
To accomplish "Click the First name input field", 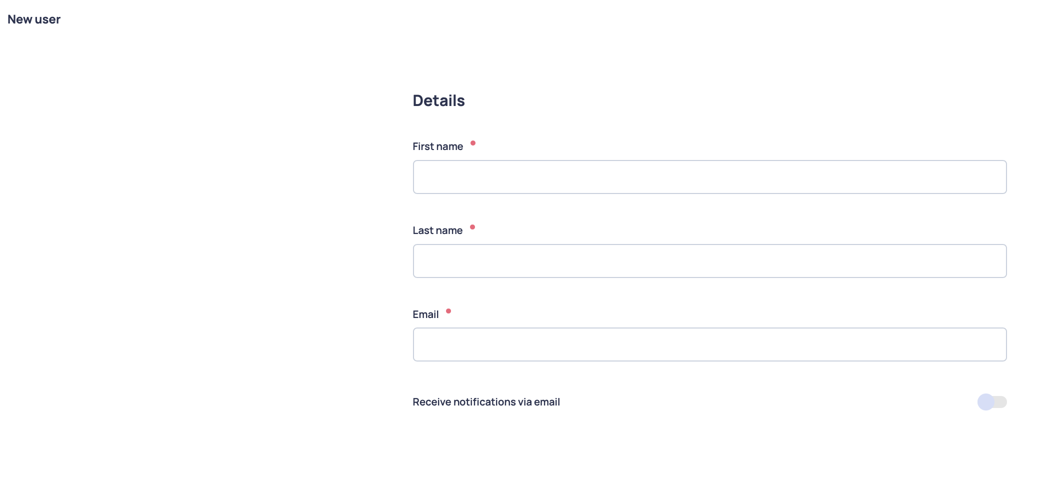I will pyautogui.click(x=709, y=177).
